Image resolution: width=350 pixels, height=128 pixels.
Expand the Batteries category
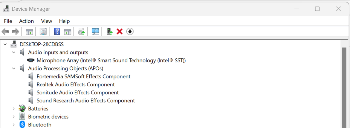[x=13, y=109]
